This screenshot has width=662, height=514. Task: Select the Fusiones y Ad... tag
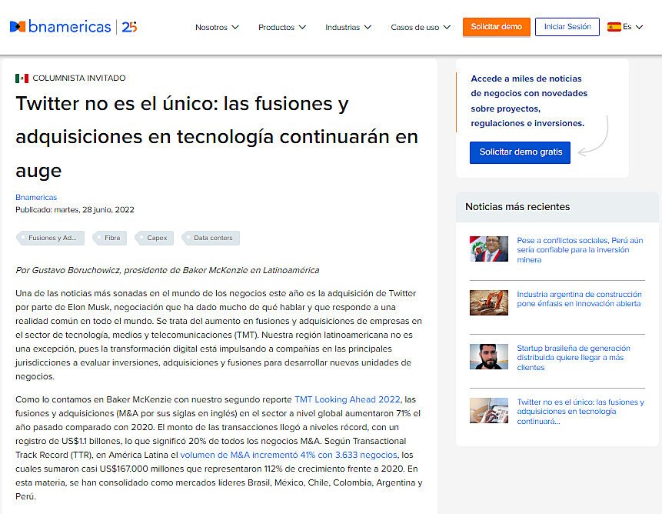[x=51, y=238]
